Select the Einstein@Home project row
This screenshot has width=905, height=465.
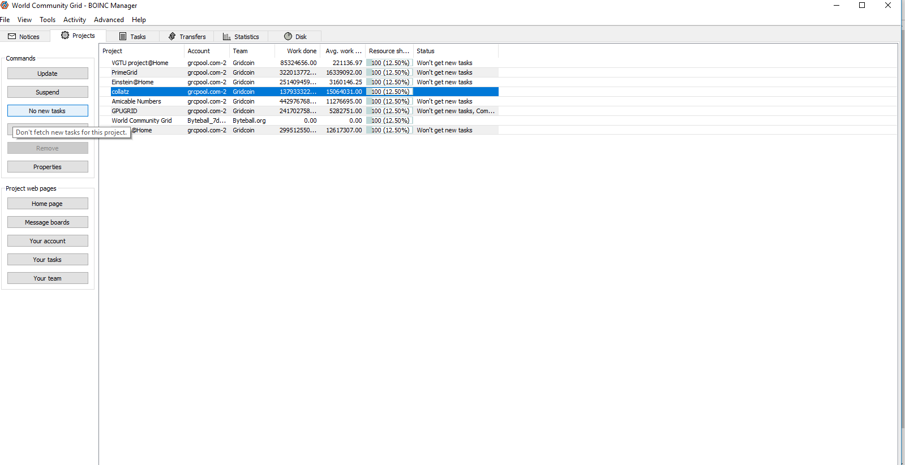[299, 82]
